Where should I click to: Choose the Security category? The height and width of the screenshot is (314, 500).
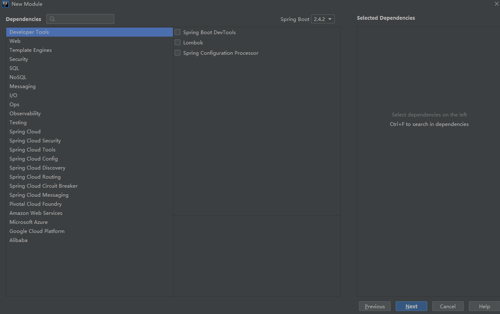point(90,59)
